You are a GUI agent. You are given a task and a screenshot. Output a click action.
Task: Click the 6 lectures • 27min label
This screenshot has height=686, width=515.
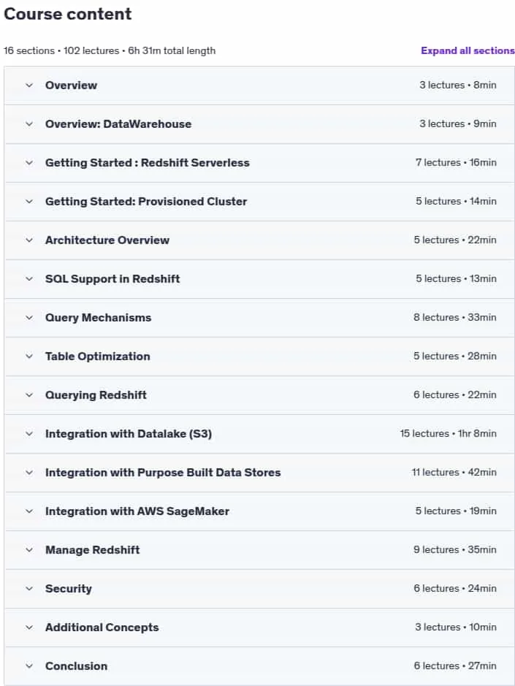pos(455,666)
